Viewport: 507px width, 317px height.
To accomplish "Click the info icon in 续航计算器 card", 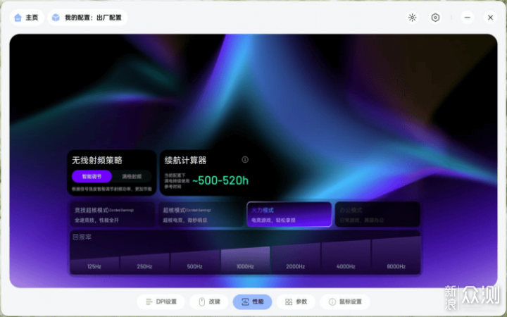I will (245, 159).
